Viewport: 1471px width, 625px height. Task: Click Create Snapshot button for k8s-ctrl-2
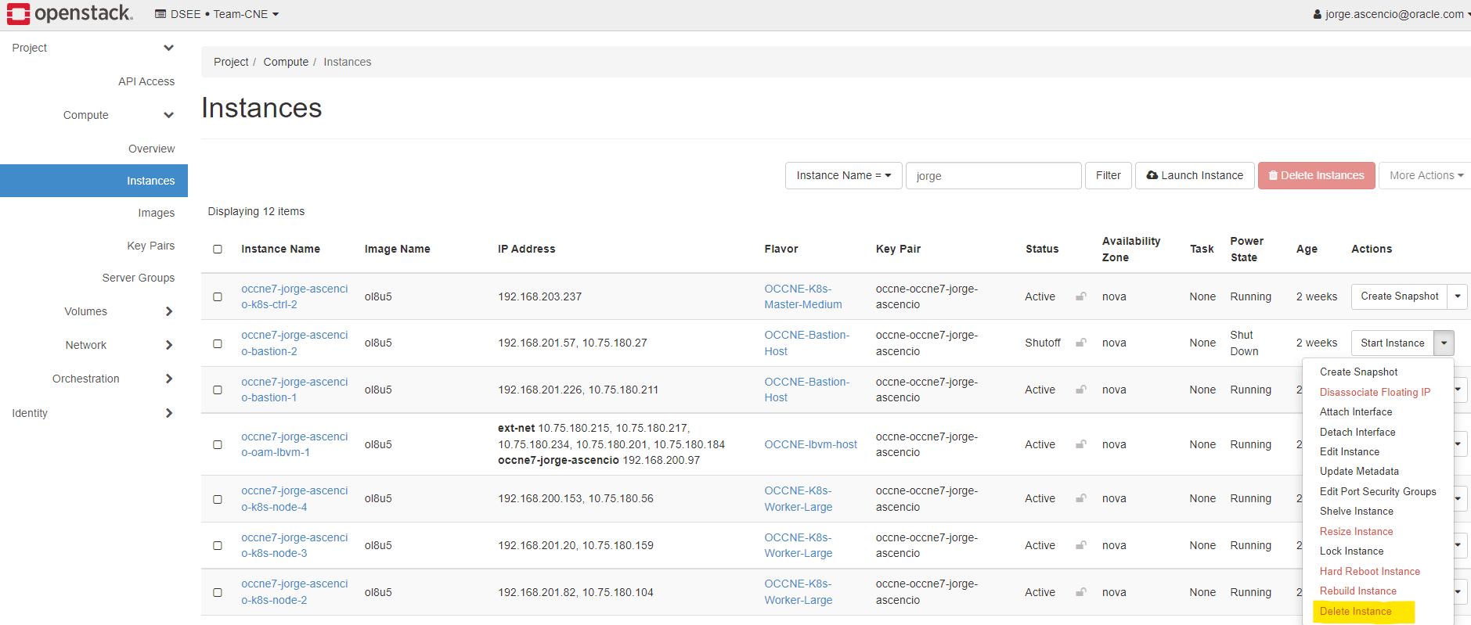pos(1400,296)
